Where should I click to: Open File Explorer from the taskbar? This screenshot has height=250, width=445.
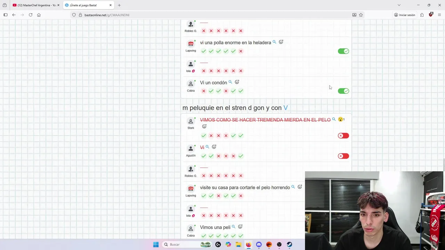tap(238, 244)
